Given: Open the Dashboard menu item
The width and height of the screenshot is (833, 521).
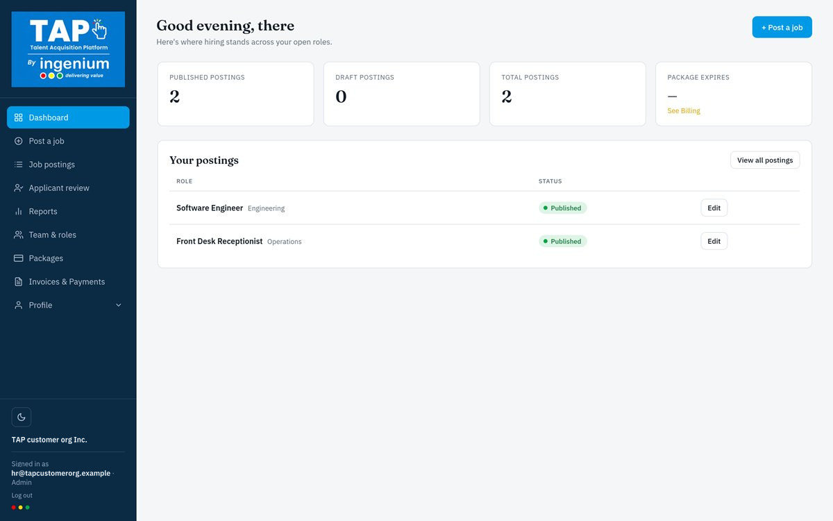Looking at the screenshot, I should pos(68,117).
